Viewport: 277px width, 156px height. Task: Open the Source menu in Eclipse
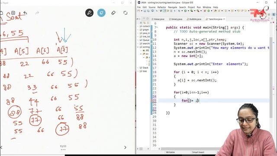pyautogui.click(x=152, y=7)
